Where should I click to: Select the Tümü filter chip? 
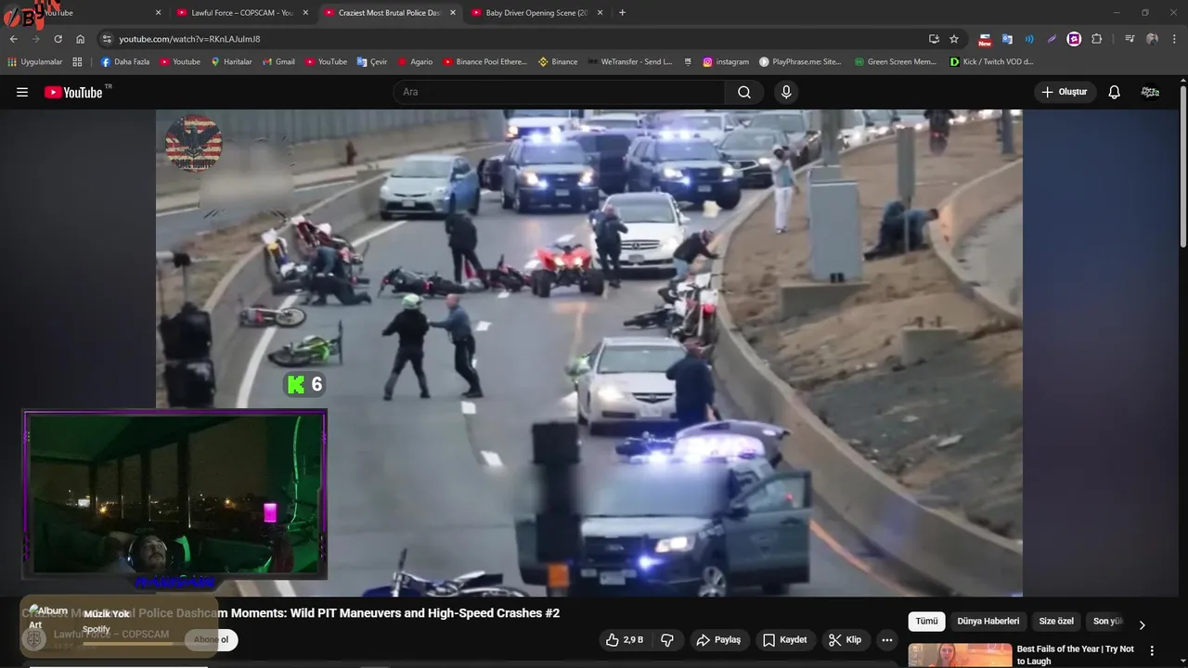[x=926, y=622]
